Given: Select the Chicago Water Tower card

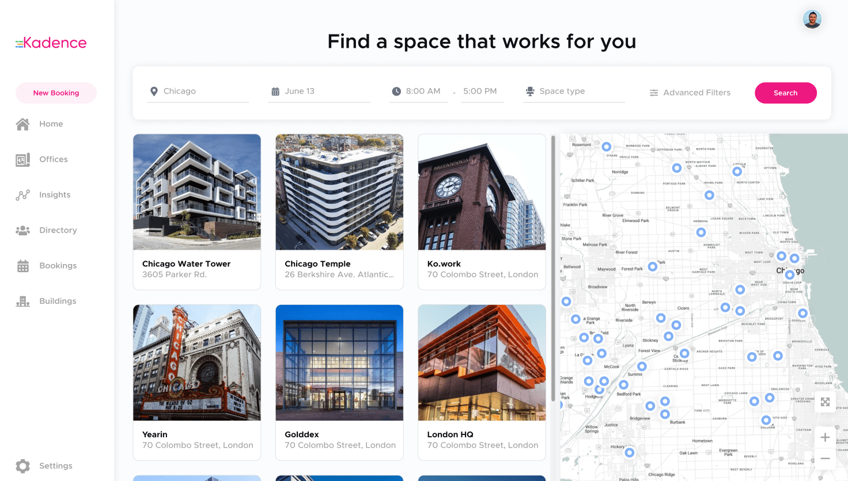Looking at the screenshot, I should click(x=196, y=211).
